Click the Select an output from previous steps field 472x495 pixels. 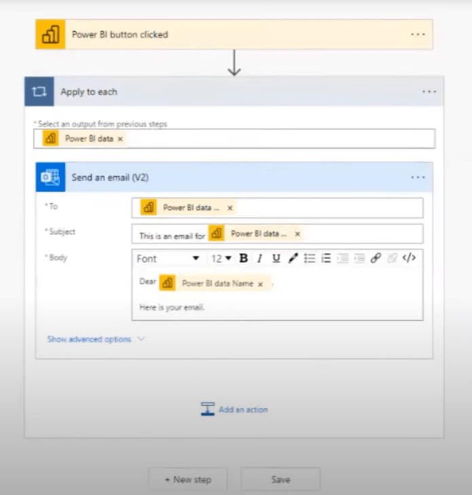pos(234,139)
